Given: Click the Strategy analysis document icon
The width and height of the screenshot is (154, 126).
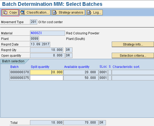Looking at the screenshot, I should (x=55, y=13).
